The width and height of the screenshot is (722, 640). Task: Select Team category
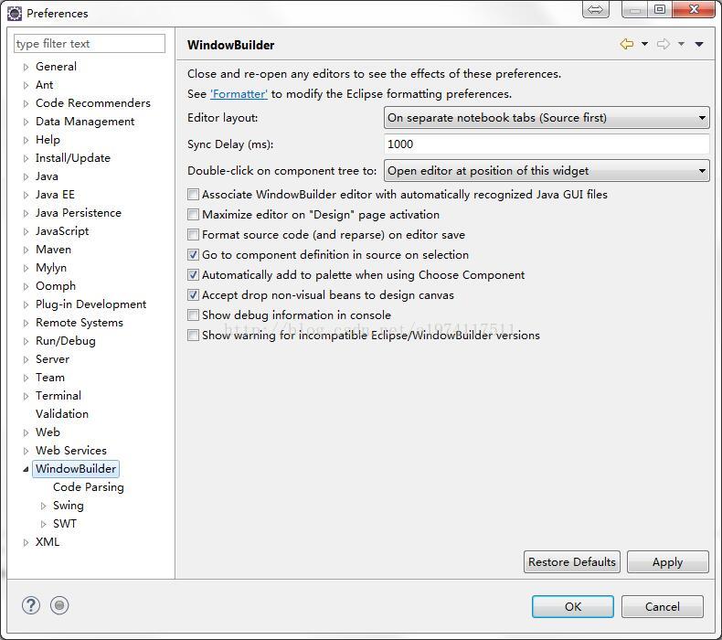coord(50,378)
